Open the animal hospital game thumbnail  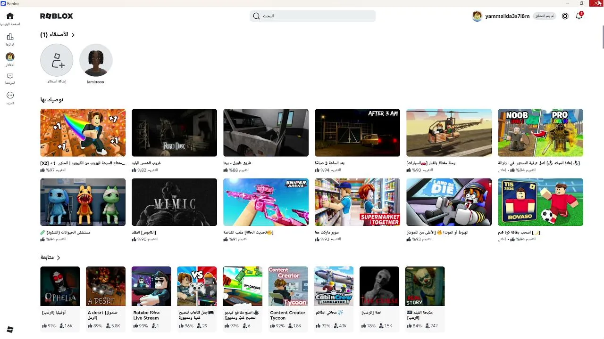click(x=83, y=202)
